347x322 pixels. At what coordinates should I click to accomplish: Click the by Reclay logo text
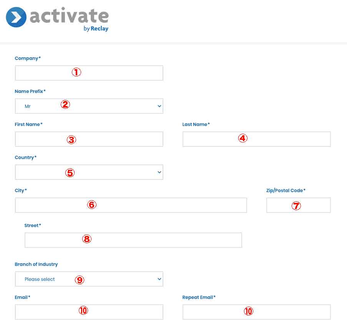pos(96,28)
